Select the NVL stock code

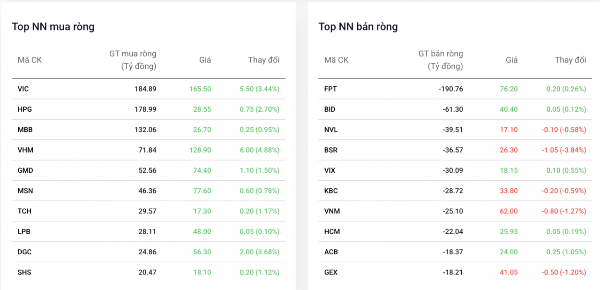[330, 130]
